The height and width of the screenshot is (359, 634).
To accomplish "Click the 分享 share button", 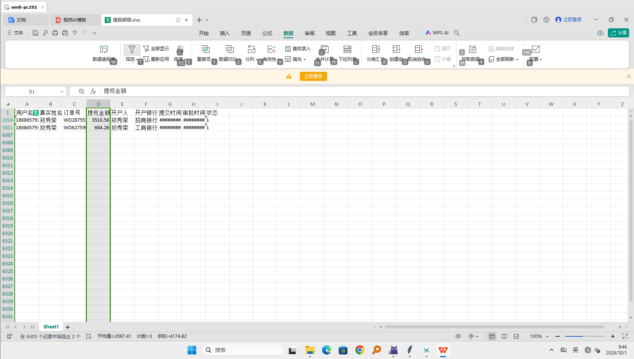I will point(618,33).
